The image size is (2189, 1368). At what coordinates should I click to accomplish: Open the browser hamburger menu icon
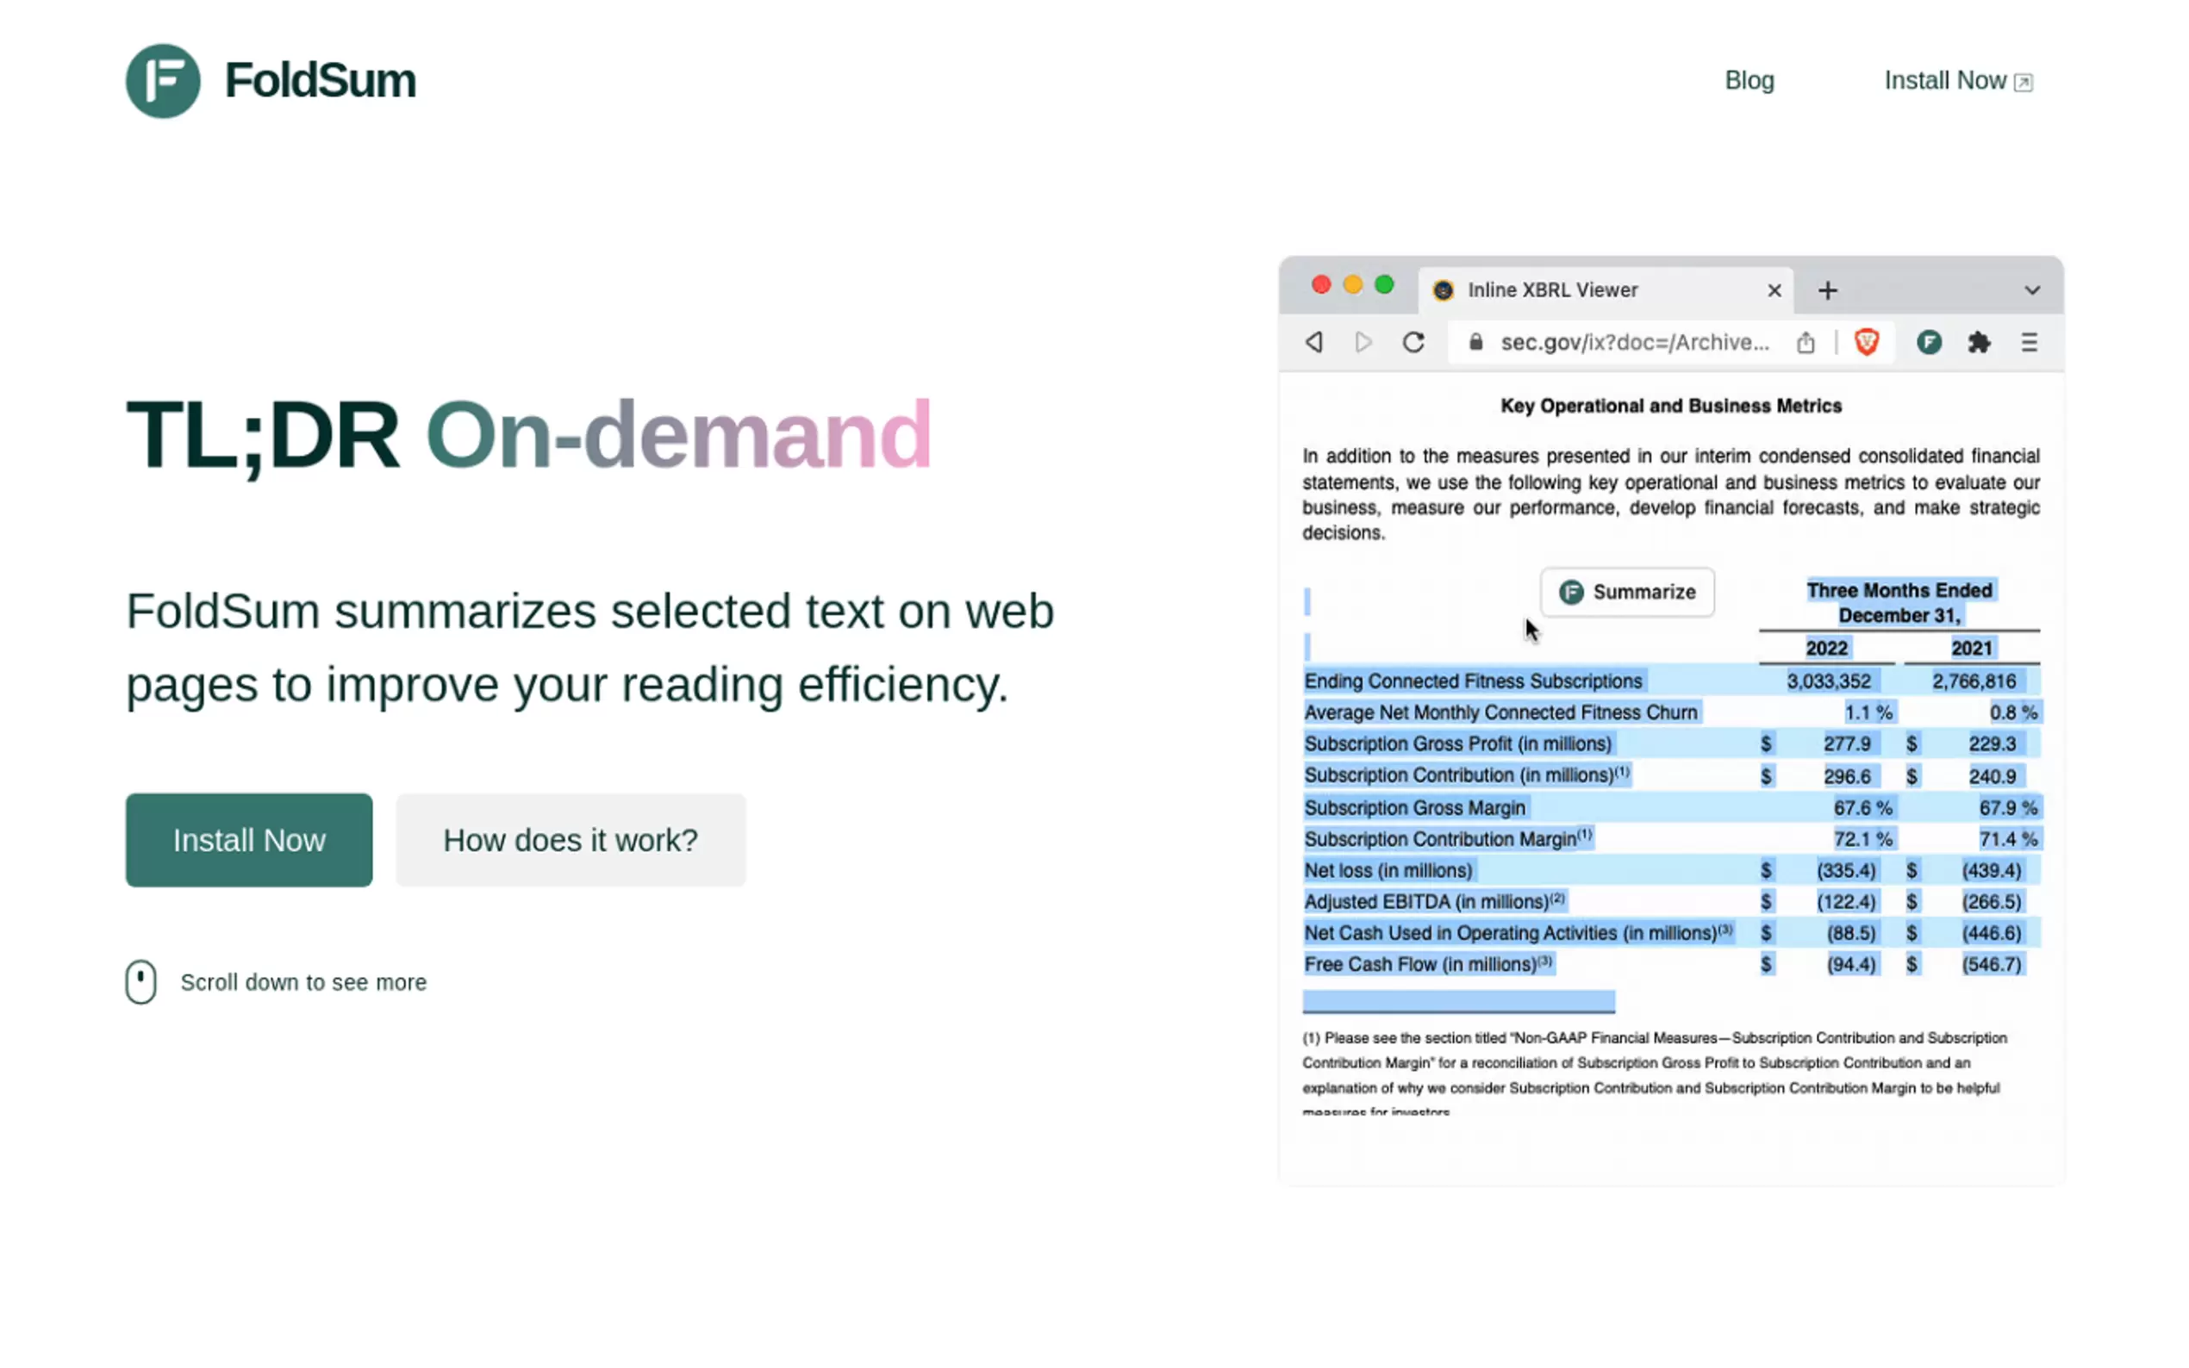2029,342
